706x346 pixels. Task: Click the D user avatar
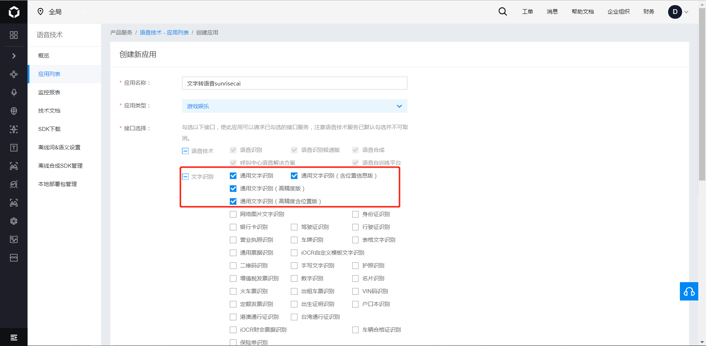click(x=675, y=12)
